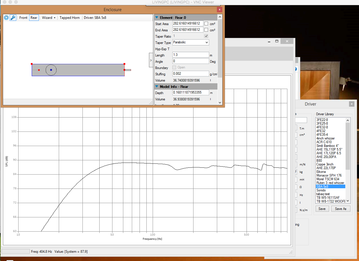Click the Start Area input field
Screen dimensions: 359x261
[188, 23]
